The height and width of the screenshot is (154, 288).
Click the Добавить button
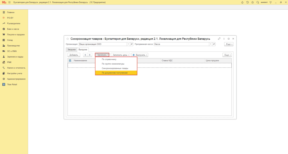pyautogui.click(x=74, y=55)
